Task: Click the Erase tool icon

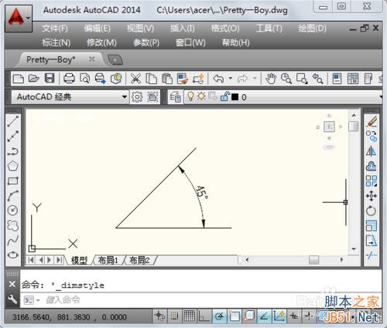Action: (x=372, y=121)
